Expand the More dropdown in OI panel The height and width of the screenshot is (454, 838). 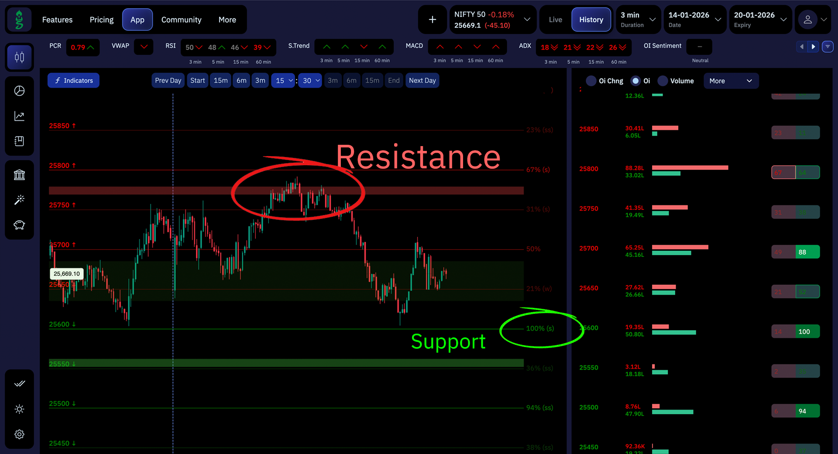(x=731, y=81)
